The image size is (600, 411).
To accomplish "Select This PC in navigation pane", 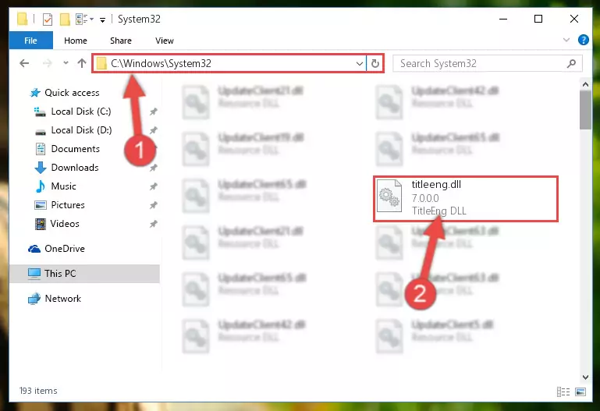I will (x=84, y=274).
